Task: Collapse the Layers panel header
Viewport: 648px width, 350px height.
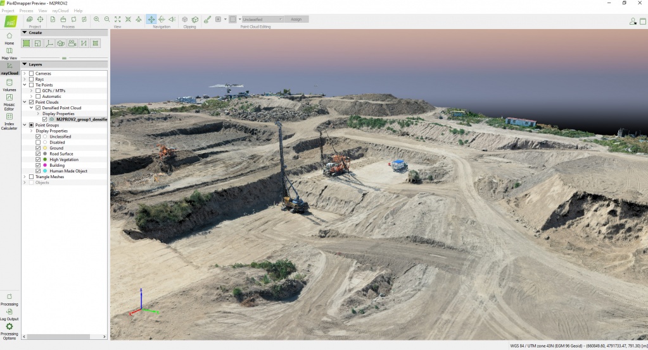Action: pyautogui.click(x=25, y=64)
